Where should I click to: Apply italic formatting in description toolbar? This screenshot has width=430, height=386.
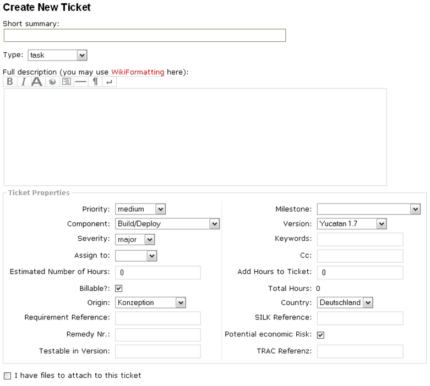click(x=24, y=81)
